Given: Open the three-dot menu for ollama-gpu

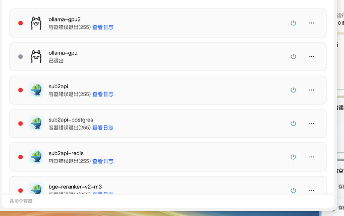Looking at the screenshot, I should point(312,57).
